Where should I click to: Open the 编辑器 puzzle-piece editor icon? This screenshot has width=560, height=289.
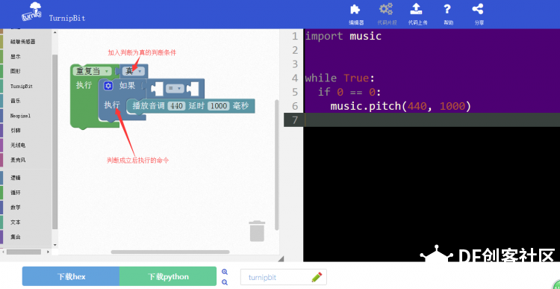pyautogui.click(x=355, y=10)
